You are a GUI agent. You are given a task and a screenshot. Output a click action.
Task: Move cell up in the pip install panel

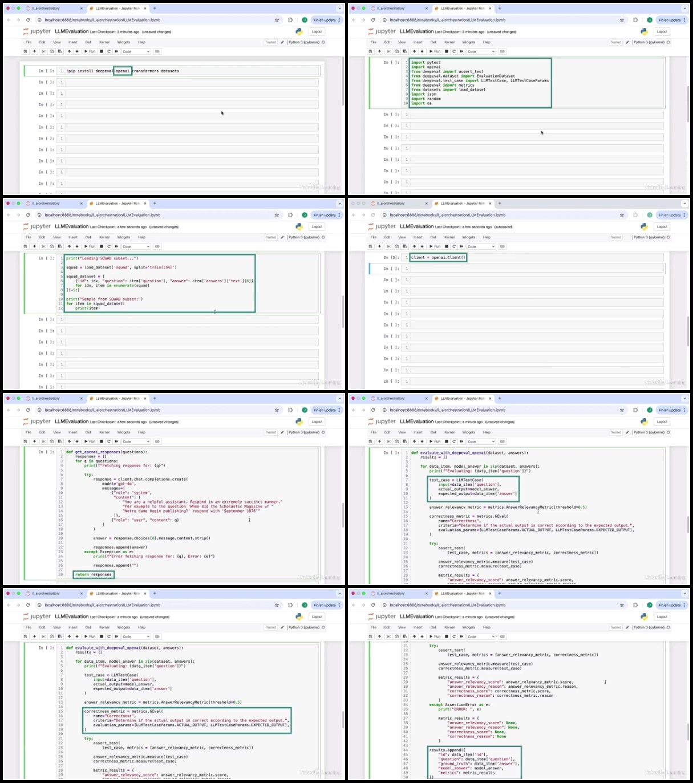(x=69, y=51)
